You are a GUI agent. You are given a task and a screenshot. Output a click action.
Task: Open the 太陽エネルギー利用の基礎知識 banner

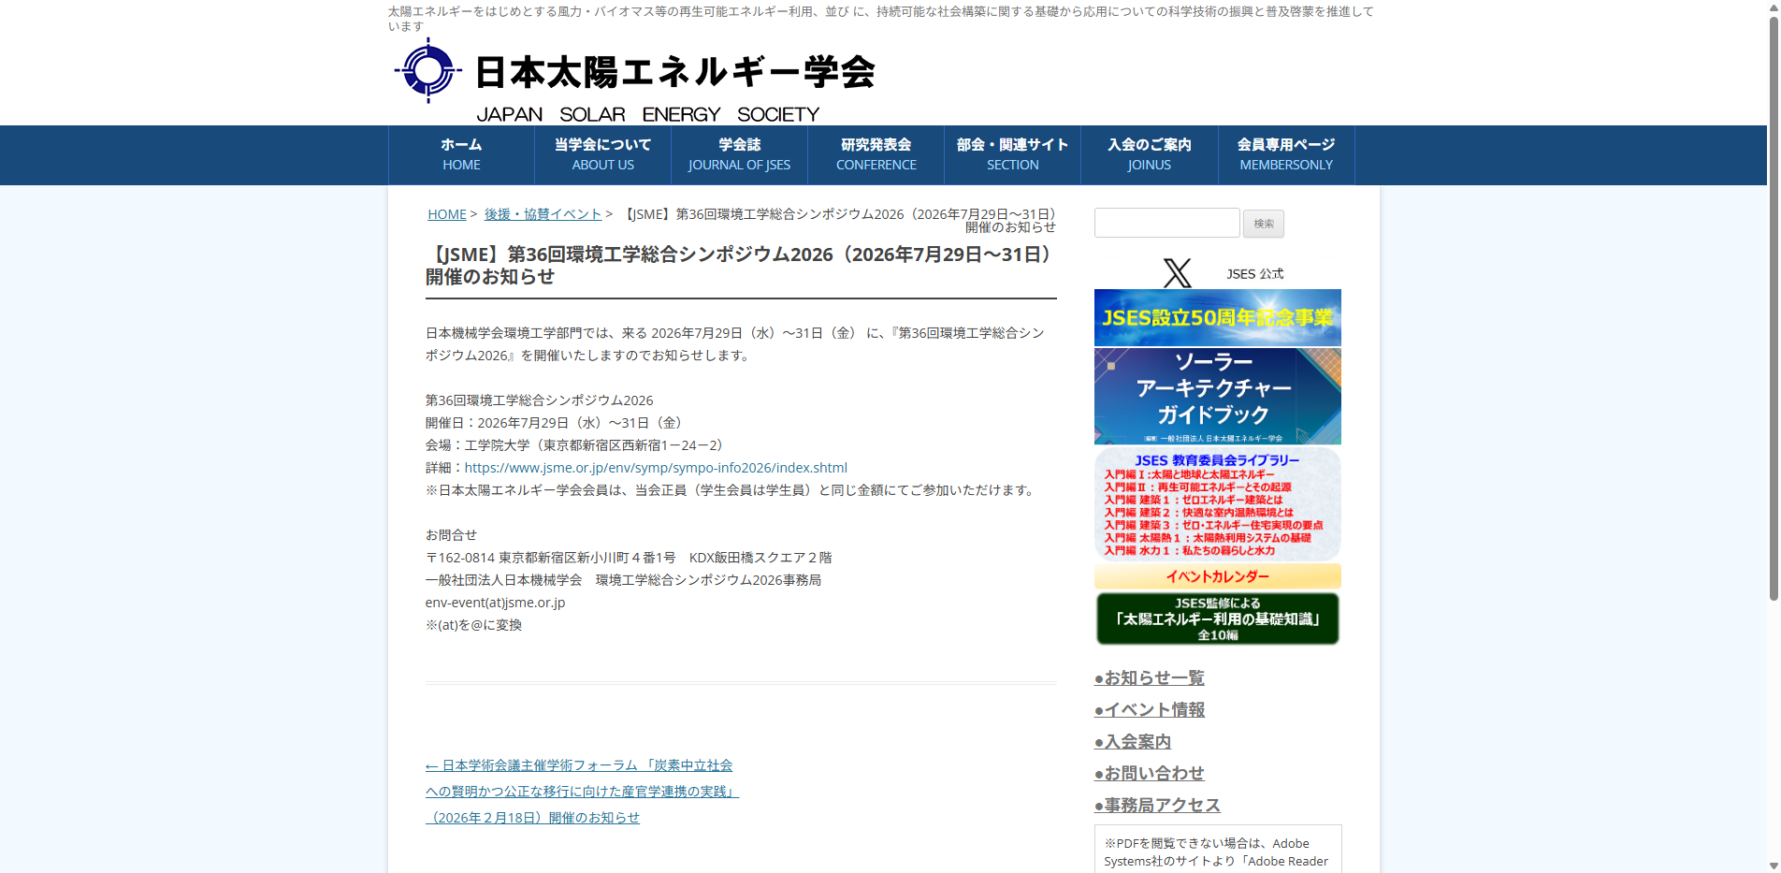click(1216, 618)
